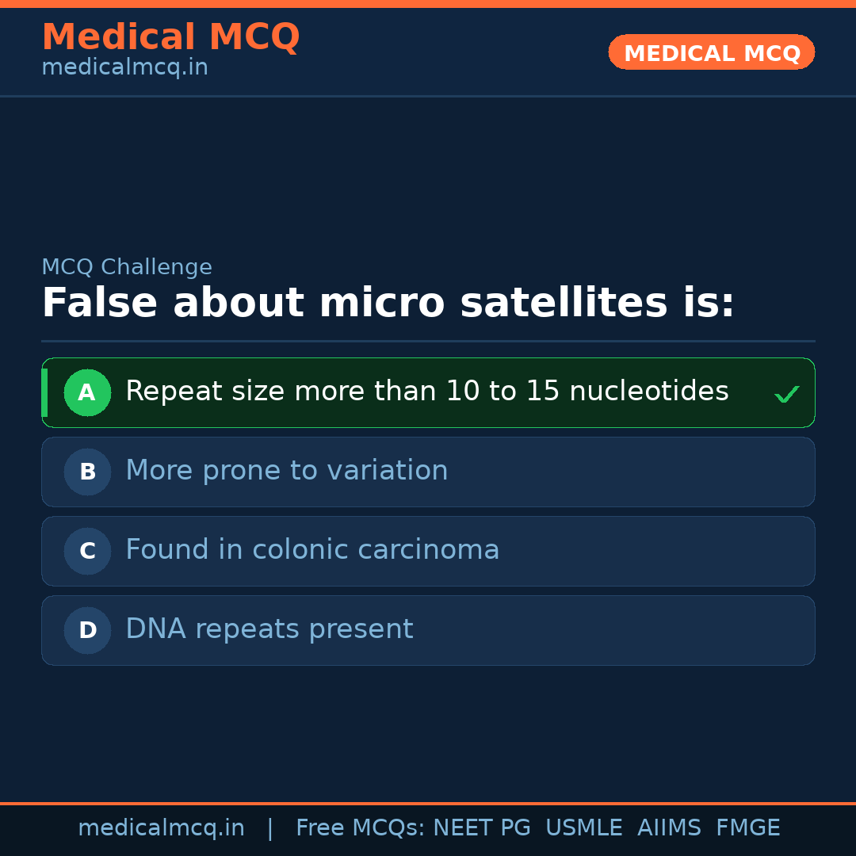Click the orange MEDICAL MCQ badge
This screenshot has width=856, height=856.
click(x=711, y=52)
